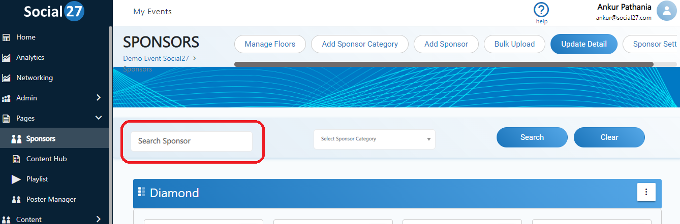
Task: Click the Content Hub icon
Action: (x=17, y=159)
